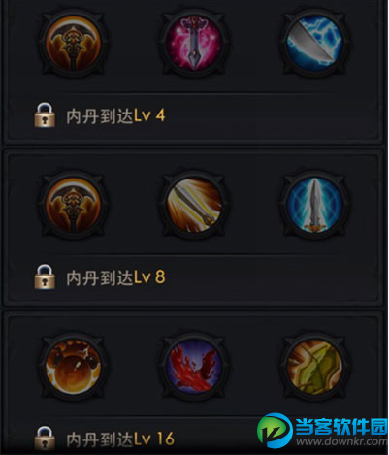Open the www.downkr.com watermark link

click(x=341, y=441)
